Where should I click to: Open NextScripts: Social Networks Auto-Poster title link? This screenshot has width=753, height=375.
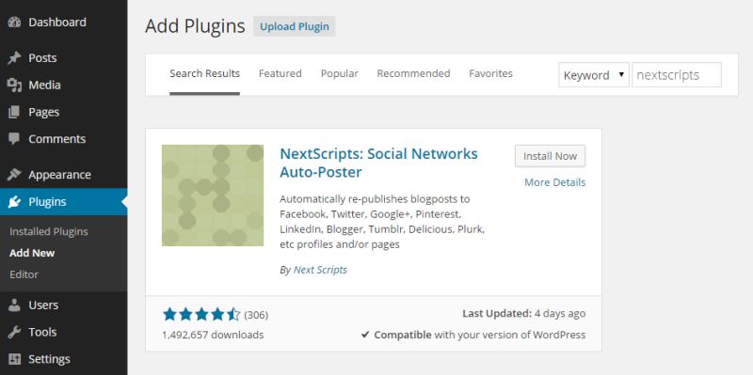(378, 163)
